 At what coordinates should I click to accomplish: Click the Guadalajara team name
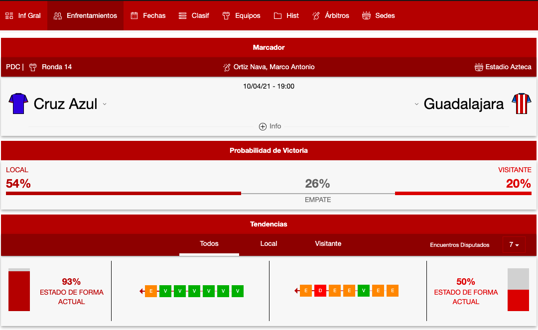coord(464,104)
